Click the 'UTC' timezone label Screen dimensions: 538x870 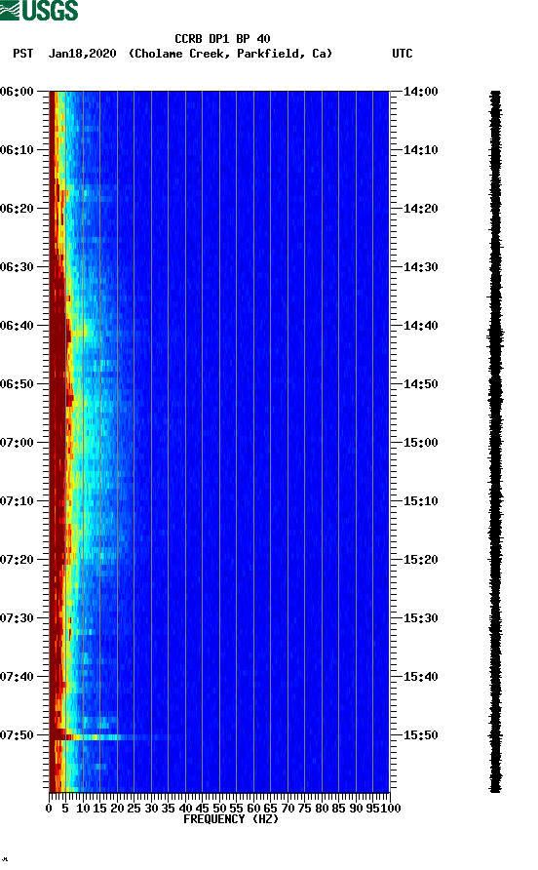403,54
